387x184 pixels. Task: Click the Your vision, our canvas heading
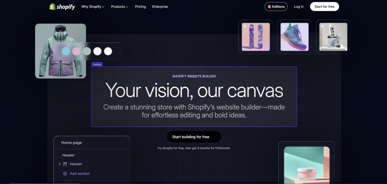[194, 90]
